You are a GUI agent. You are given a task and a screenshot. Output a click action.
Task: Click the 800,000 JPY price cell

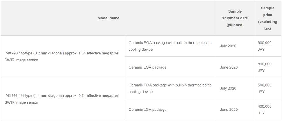[267, 67]
